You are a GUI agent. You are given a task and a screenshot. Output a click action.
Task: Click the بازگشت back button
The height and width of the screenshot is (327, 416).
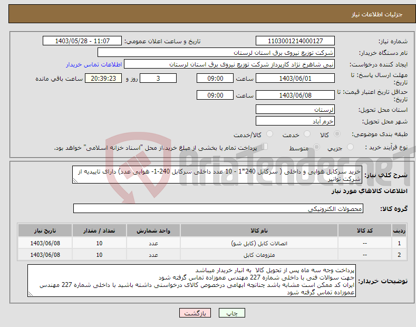(x=195, y=313)
